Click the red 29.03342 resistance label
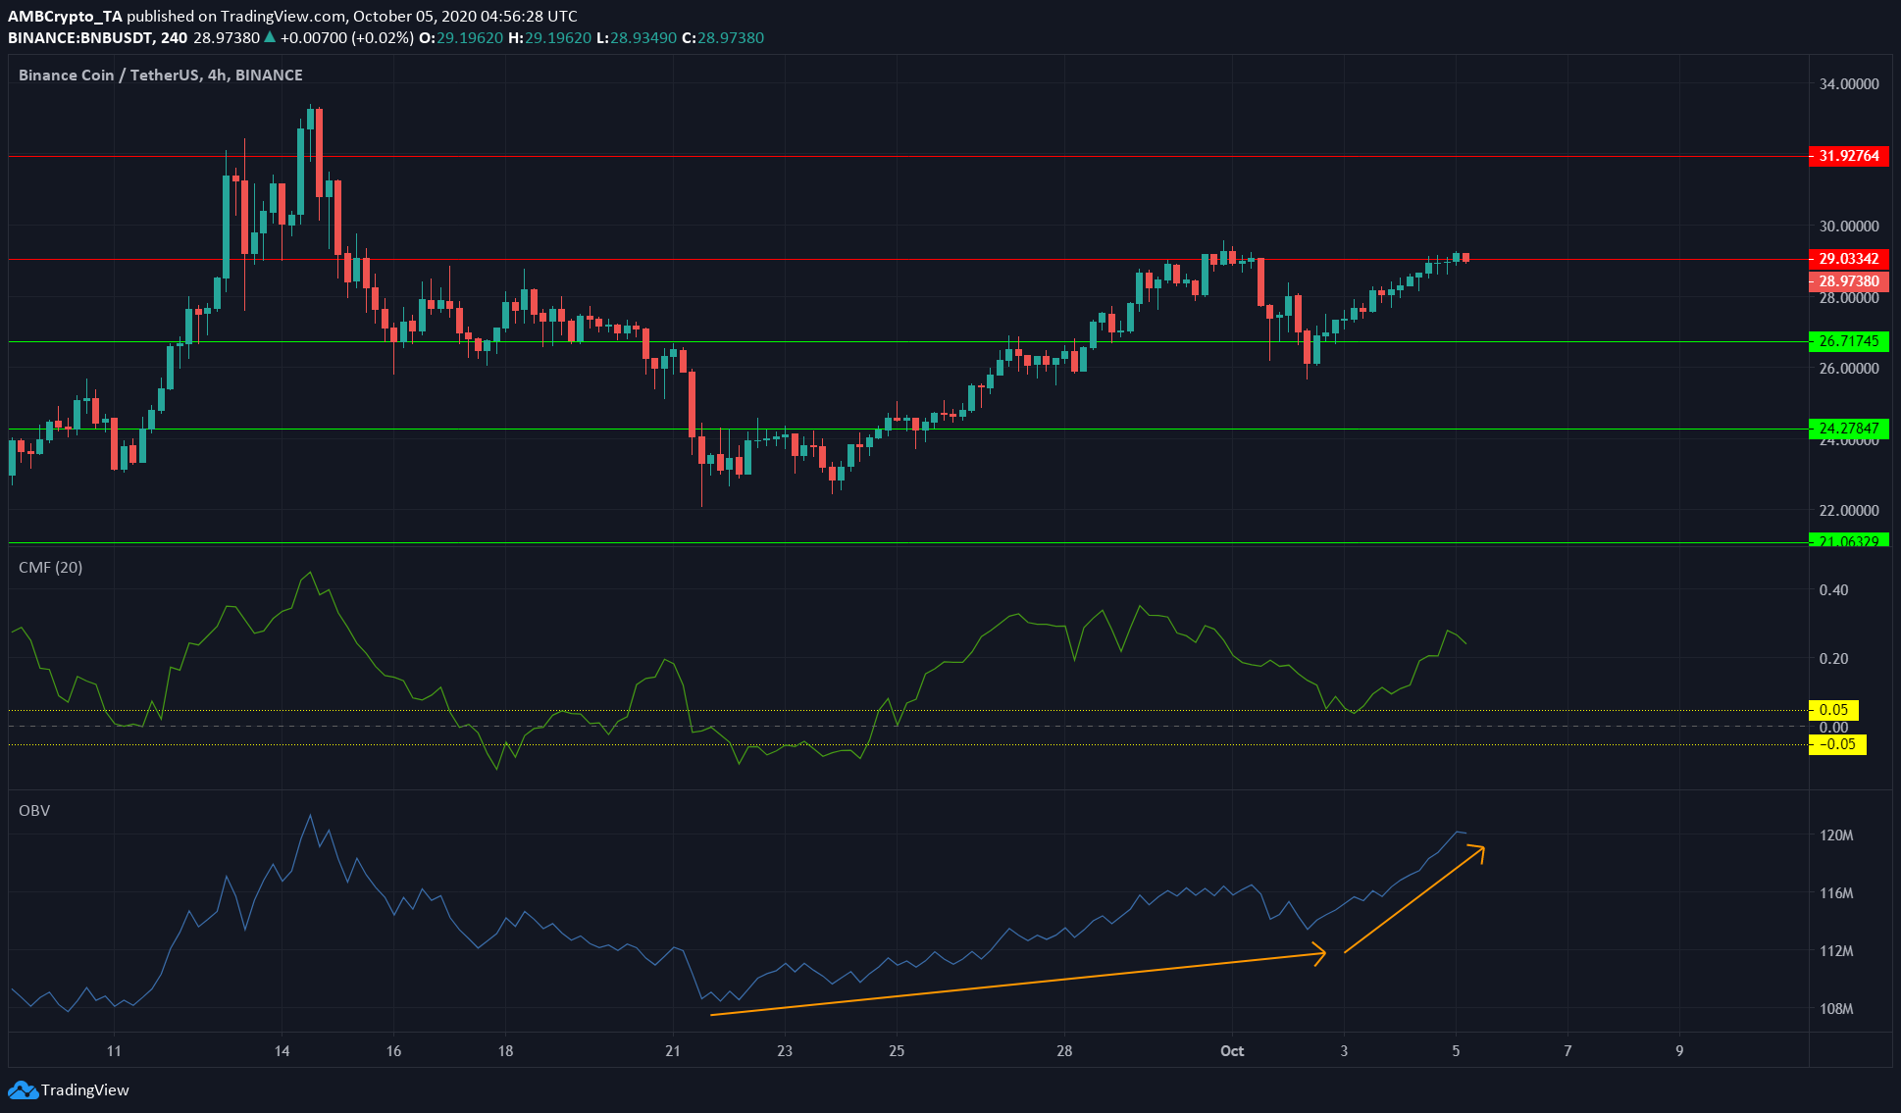Viewport: 1901px width, 1113px height. pyautogui.click(x=1849, y=259)
